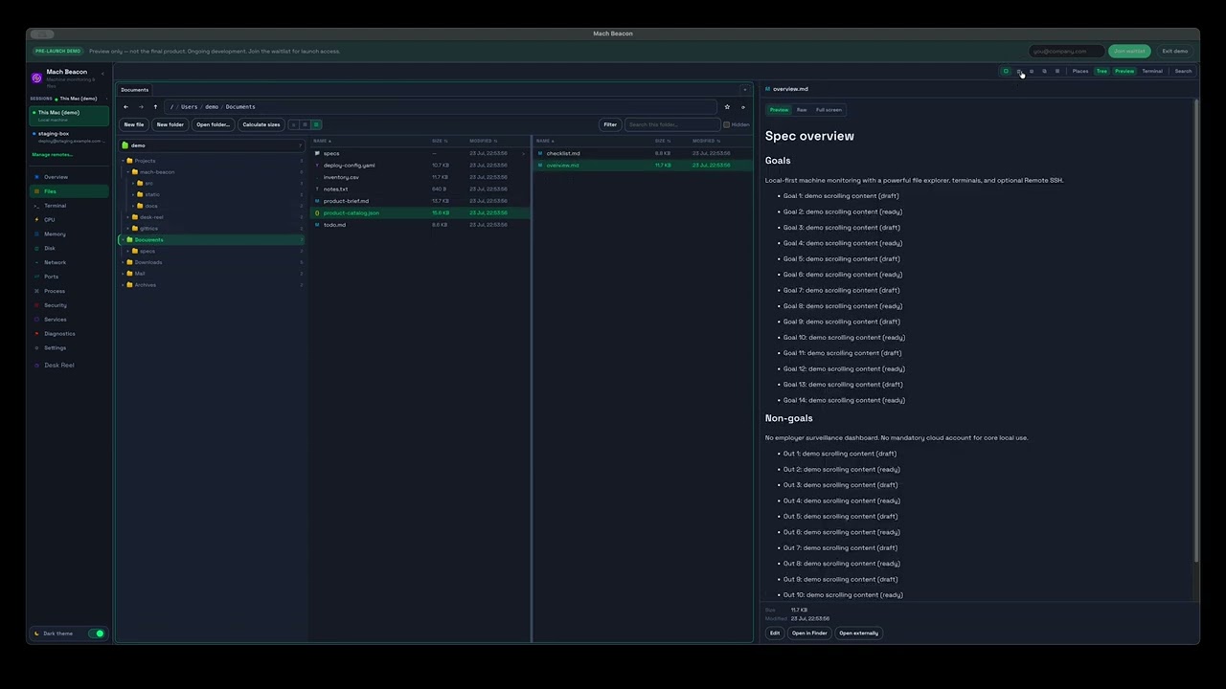The width and height of the screenshot is (1226, 689).
Task: Toggle the Hidden files checkbox
Action: (726, 124)
